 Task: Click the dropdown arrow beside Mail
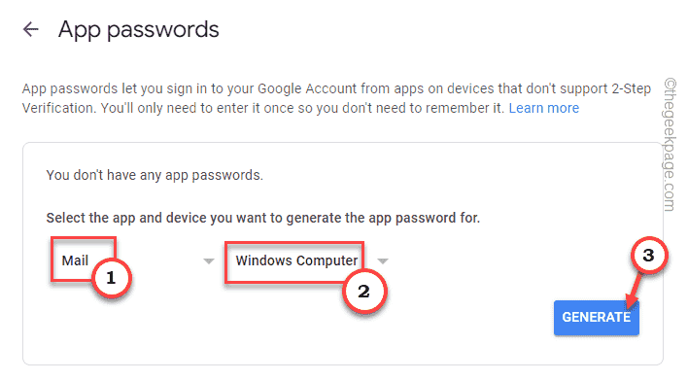(208, 261)
